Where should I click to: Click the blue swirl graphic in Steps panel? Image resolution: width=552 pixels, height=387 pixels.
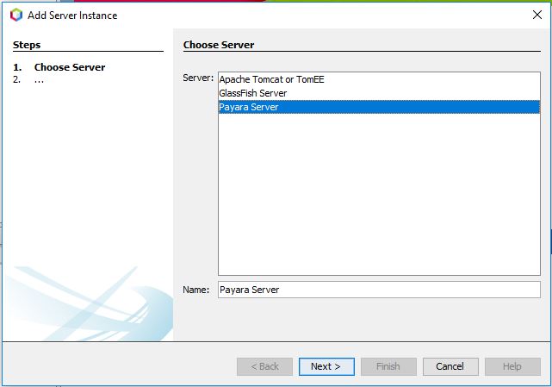click(x=88, y=303)
